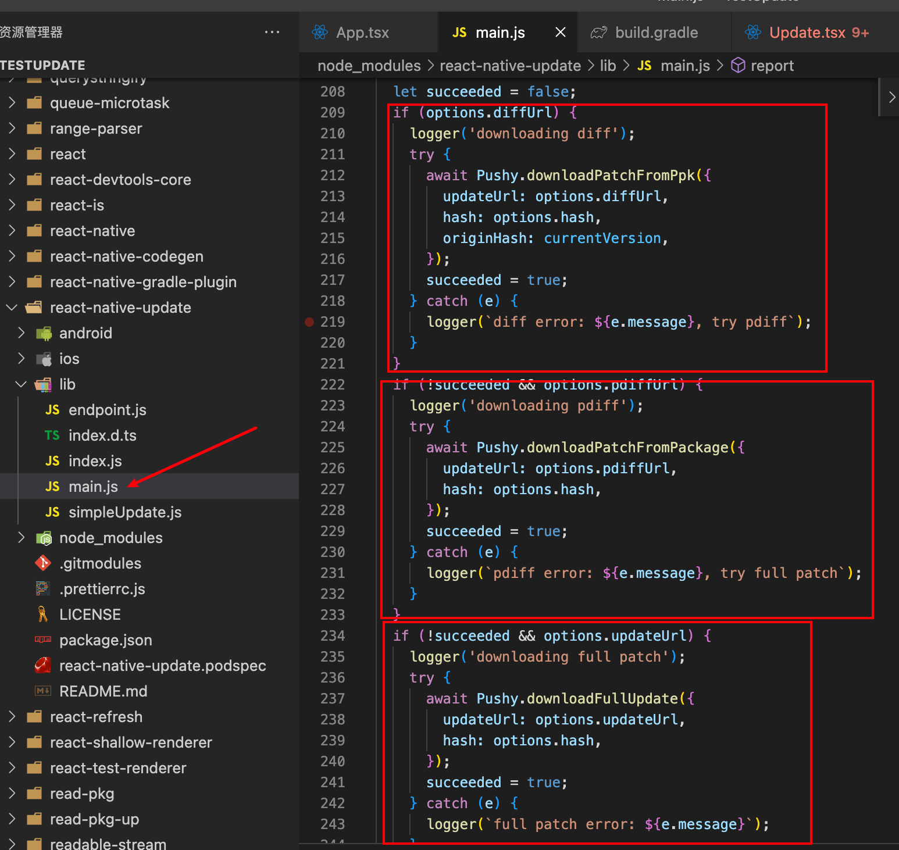Open the explorer more actions ellipsis menu
Screen dimensions: 899x850
click(x=272, y=32)
